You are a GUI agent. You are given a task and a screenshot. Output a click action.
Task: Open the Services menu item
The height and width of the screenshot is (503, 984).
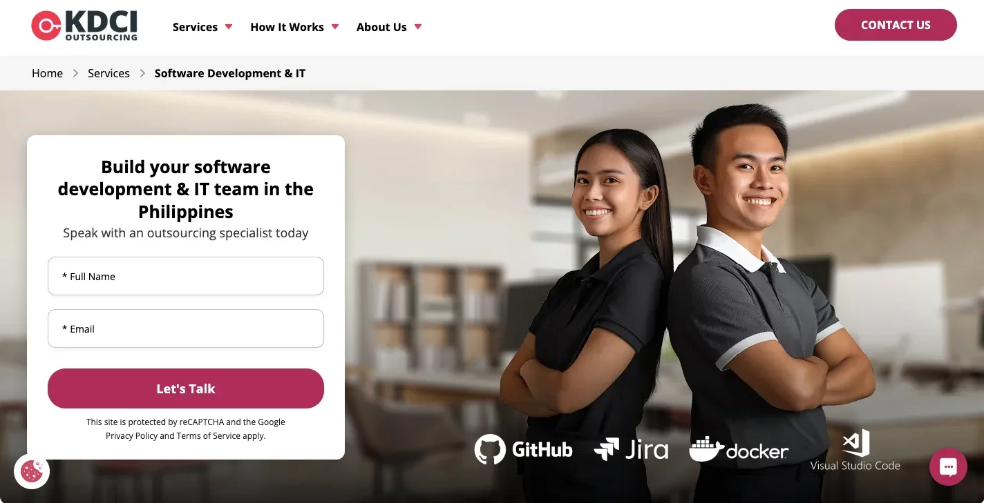(x=195, y=27)
